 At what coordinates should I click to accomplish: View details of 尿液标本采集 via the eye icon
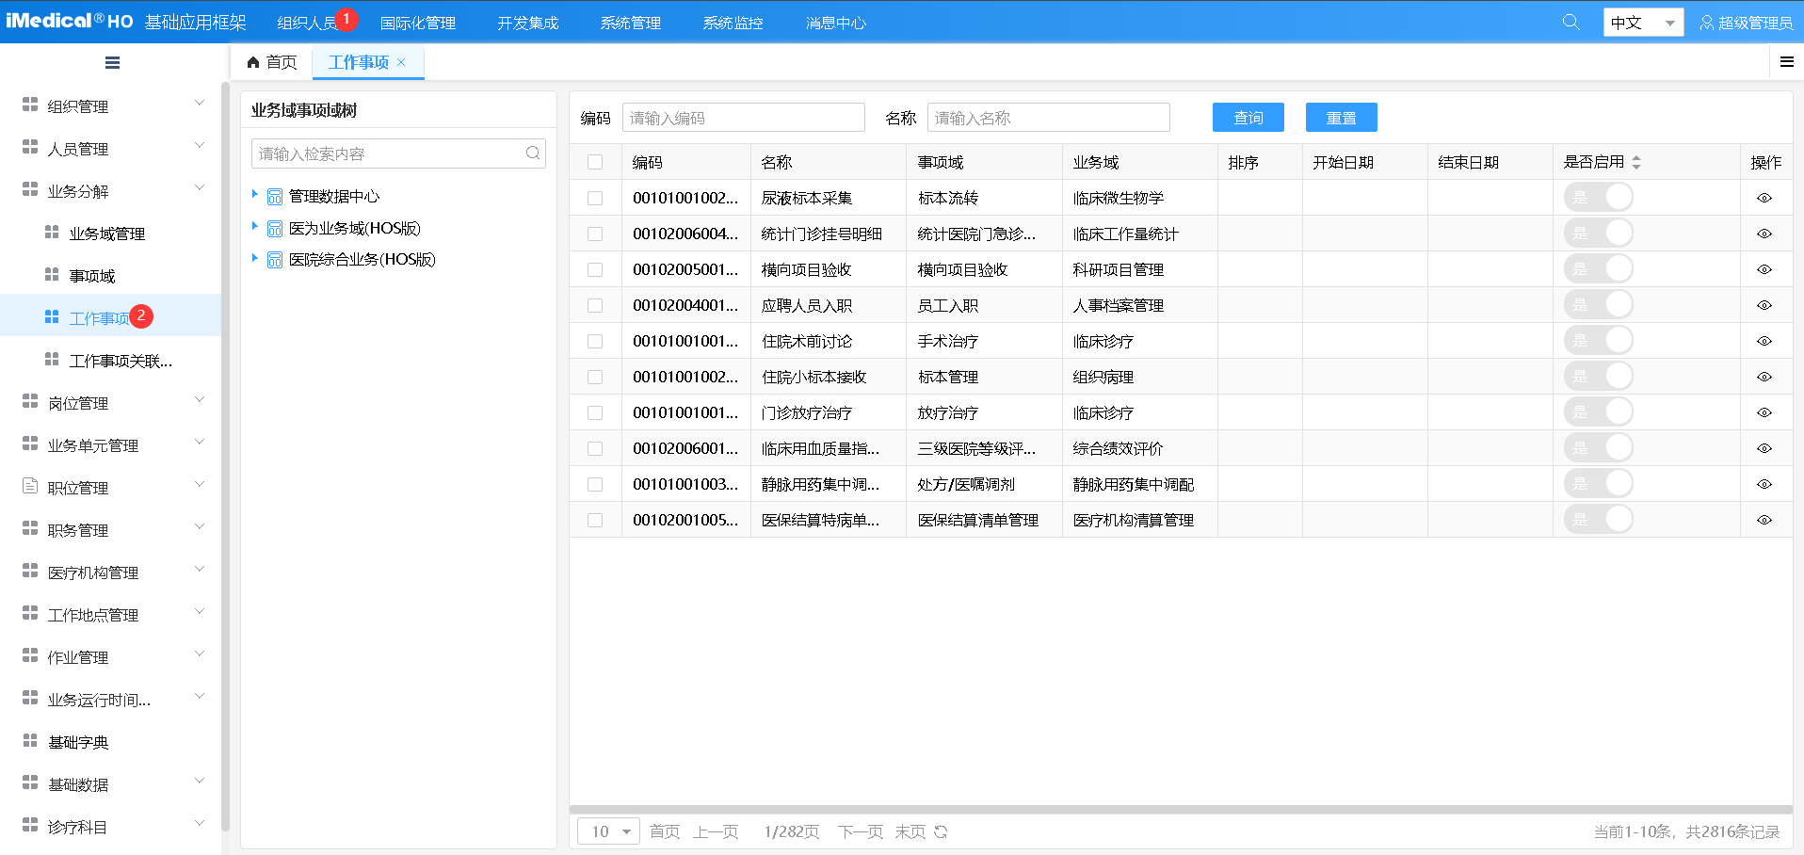point(1764,197)
